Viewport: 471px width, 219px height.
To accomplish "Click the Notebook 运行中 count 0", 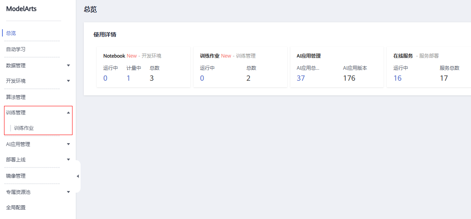I will click(105, 78).
